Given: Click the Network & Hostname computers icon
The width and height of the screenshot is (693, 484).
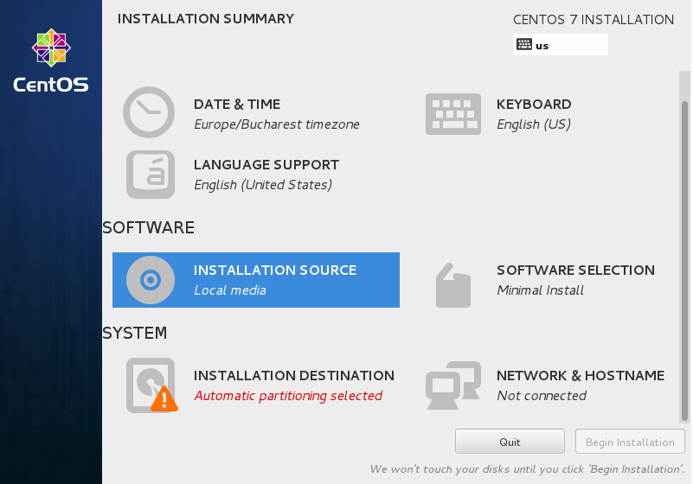Looking at the screenshot, I should (x=452, y=385).
